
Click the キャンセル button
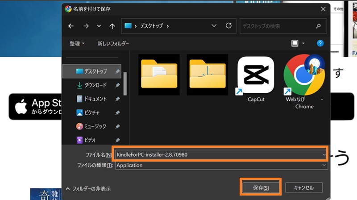pyautogui.click(x=304, y=187)
